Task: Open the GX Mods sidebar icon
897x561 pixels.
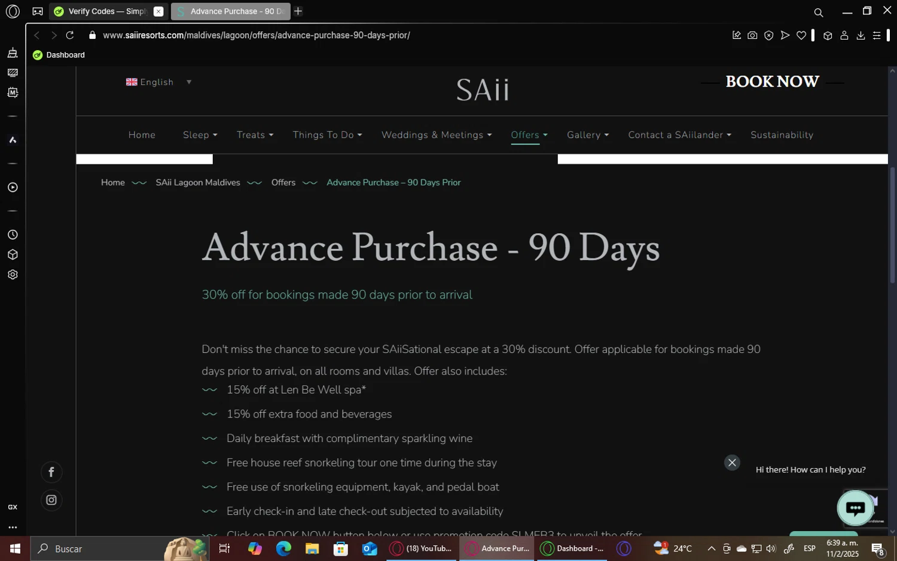Action: 13,93
